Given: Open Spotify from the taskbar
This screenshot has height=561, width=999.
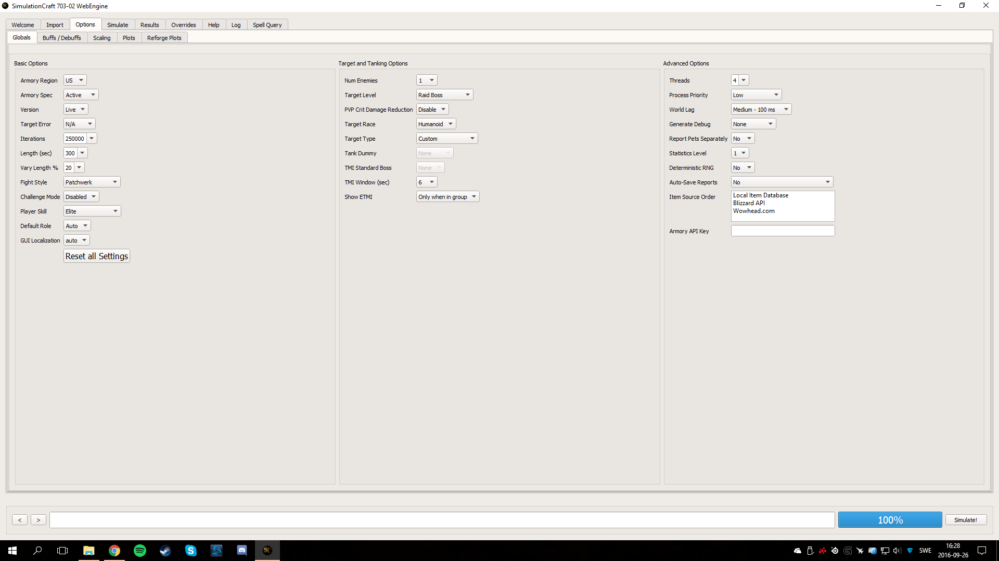Looking at the screenshot, I should pyautogui.click(x=140, y=551).
